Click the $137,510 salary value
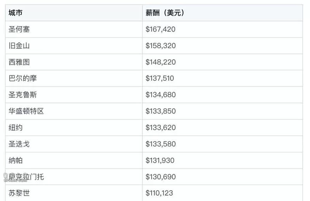 (x=160, y=78)
